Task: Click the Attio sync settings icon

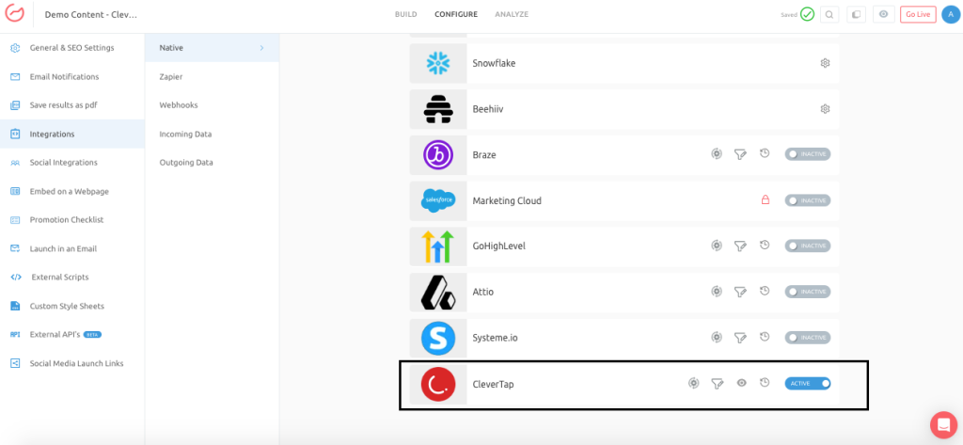Action: coord(716,292)
